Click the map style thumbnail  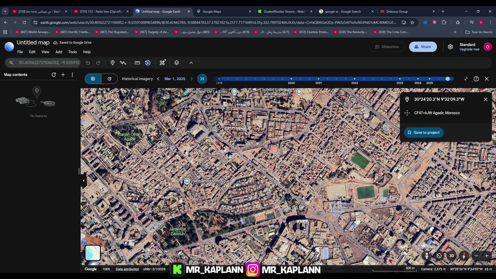coord(93,253)
